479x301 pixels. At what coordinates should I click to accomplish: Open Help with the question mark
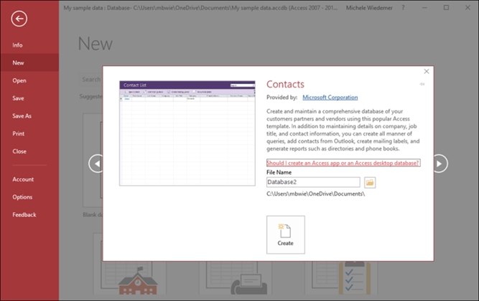403,8
